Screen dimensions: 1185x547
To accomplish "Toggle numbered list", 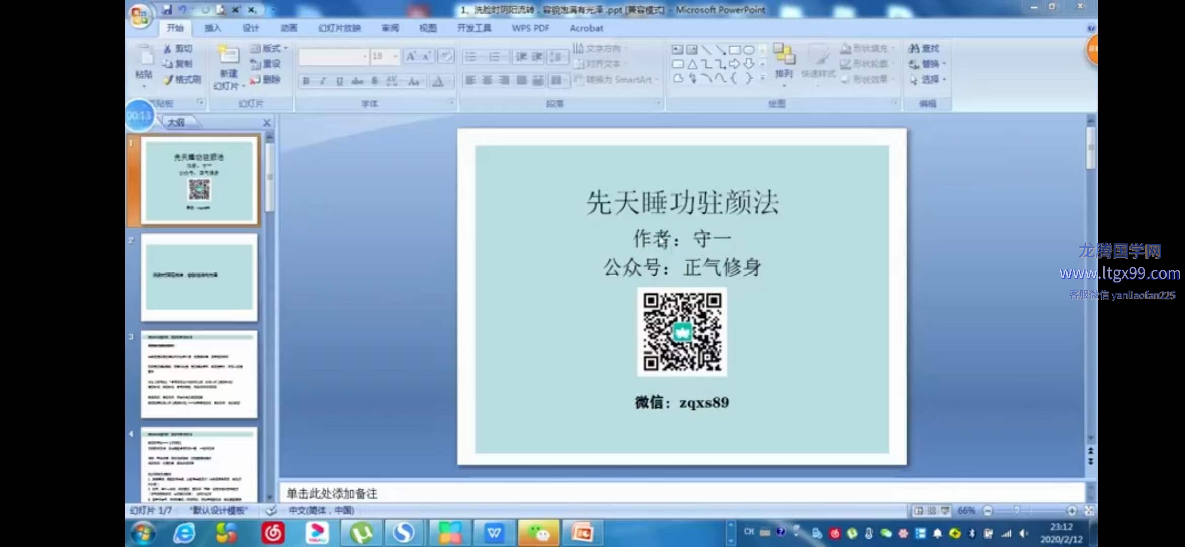I will point(495,56).
